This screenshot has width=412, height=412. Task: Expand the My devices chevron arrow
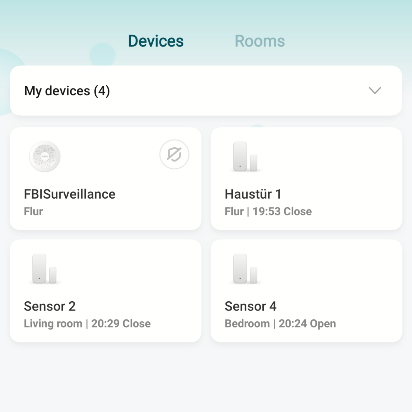click(x=375, y=90)
